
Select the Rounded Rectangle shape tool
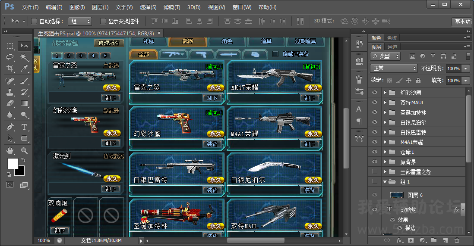click(24, 139)
